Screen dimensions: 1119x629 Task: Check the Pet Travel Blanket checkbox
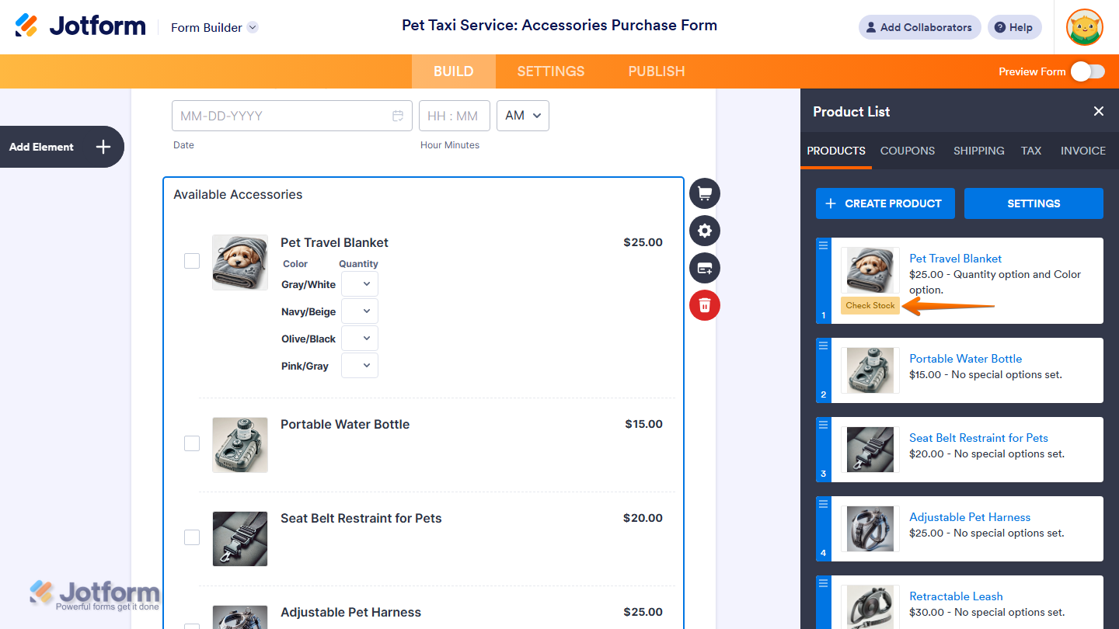(192, 261)
